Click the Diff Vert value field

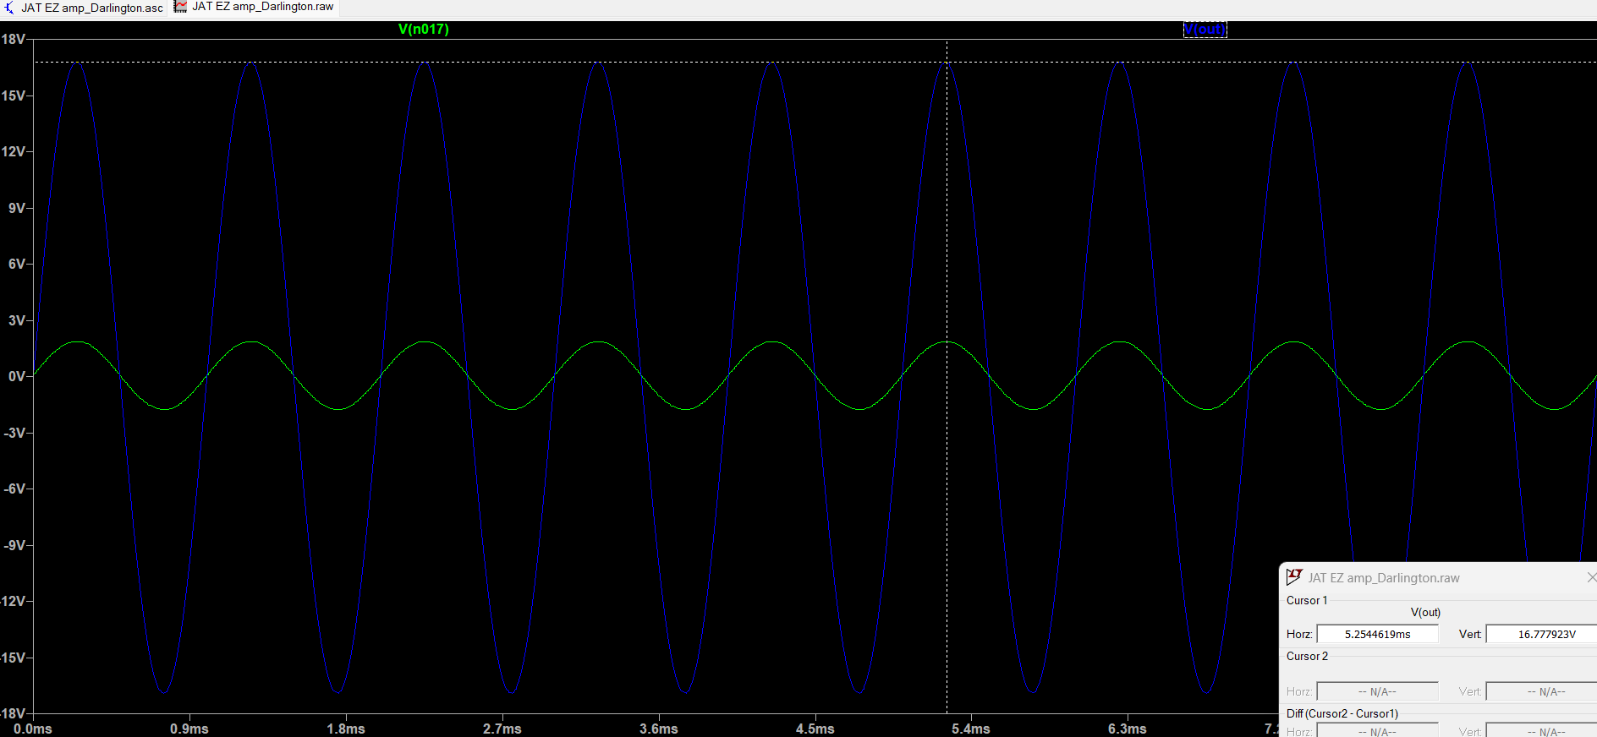click(x=1542, y=730)
